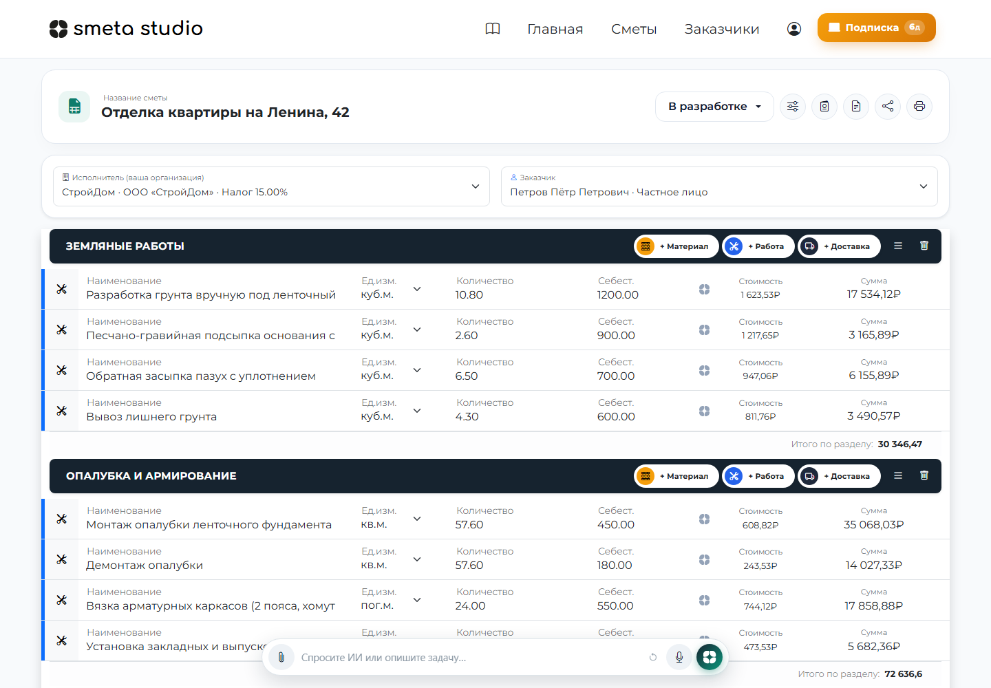
Task: Delete the ЗЕМЛЯНЫЕ РАБОТЫ section via trash icon
Action: coord(924,246)
